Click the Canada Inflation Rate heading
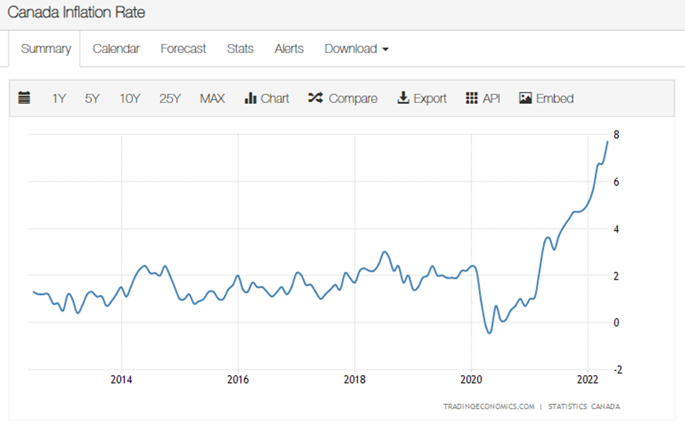Viewport: 685px width, 428px height. 76,13
